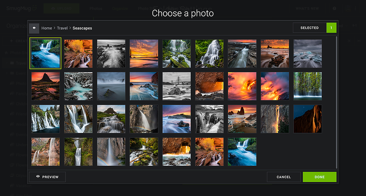Click the help question-mark icon in header
Screen dimensions: 366x196
(x=334, y=8)
